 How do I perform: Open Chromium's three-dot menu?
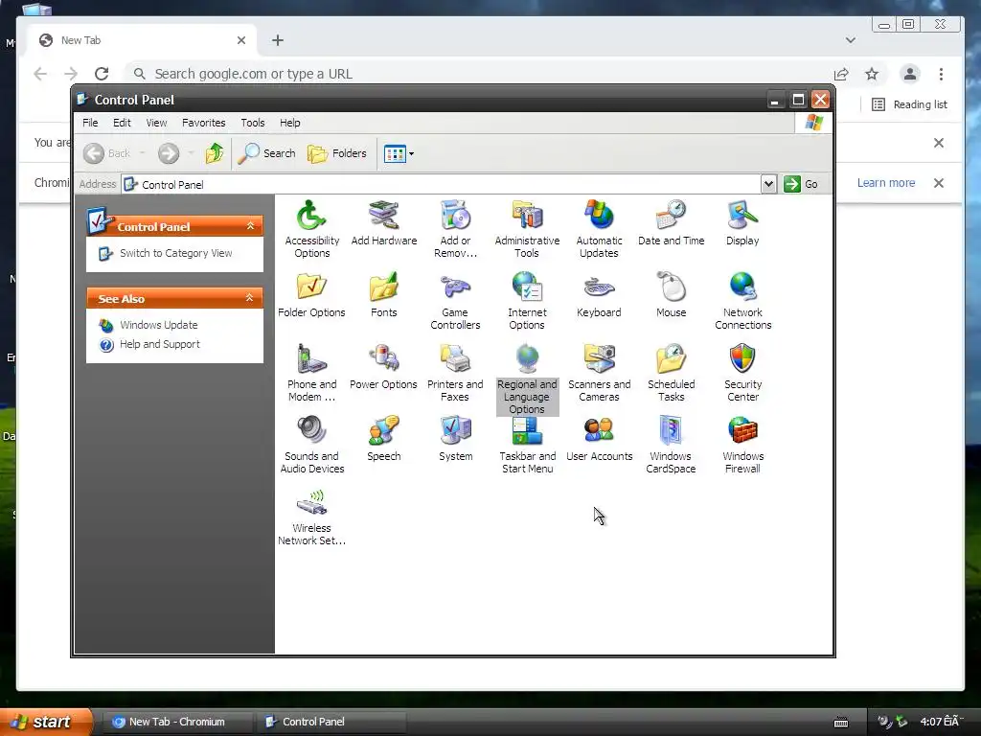click(x=941, y=75)
